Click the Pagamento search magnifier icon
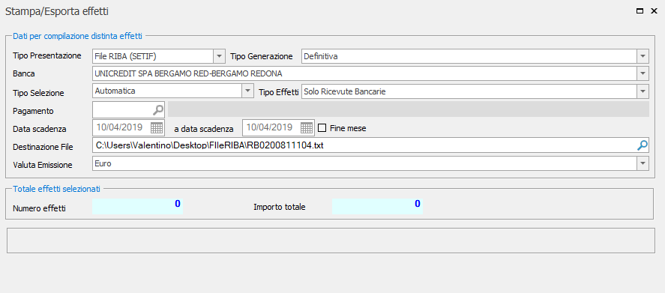The image size is (665, 293). point(157,110)
